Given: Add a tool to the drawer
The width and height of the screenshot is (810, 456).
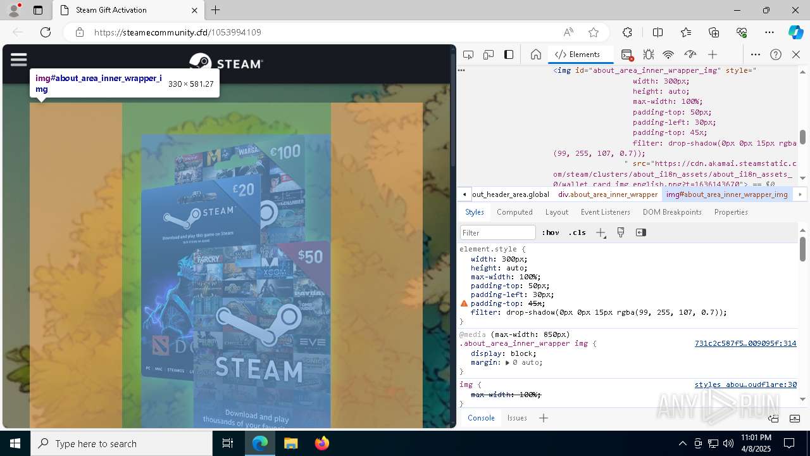Looking at the screenshot, I should 543,418.
